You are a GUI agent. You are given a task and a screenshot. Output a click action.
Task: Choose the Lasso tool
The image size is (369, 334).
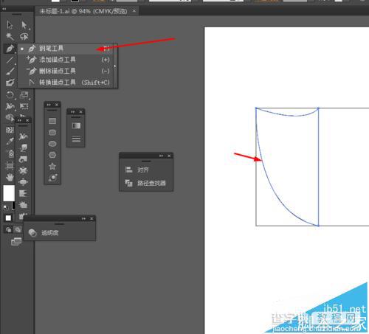coord(24,36)
